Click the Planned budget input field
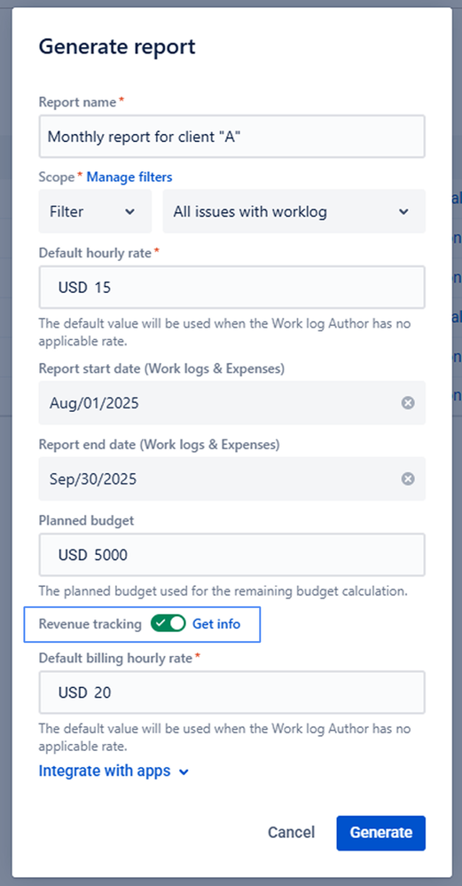The width and height of the screenshot is (462, 886). coord(231,555)
